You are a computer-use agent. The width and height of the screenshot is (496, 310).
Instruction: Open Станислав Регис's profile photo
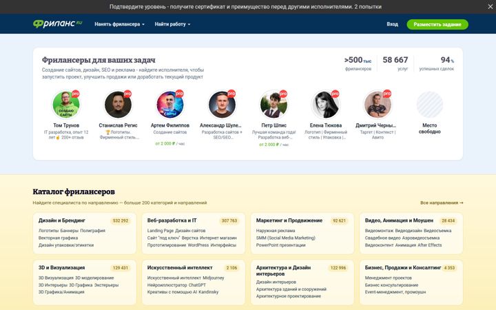point(118,105)
